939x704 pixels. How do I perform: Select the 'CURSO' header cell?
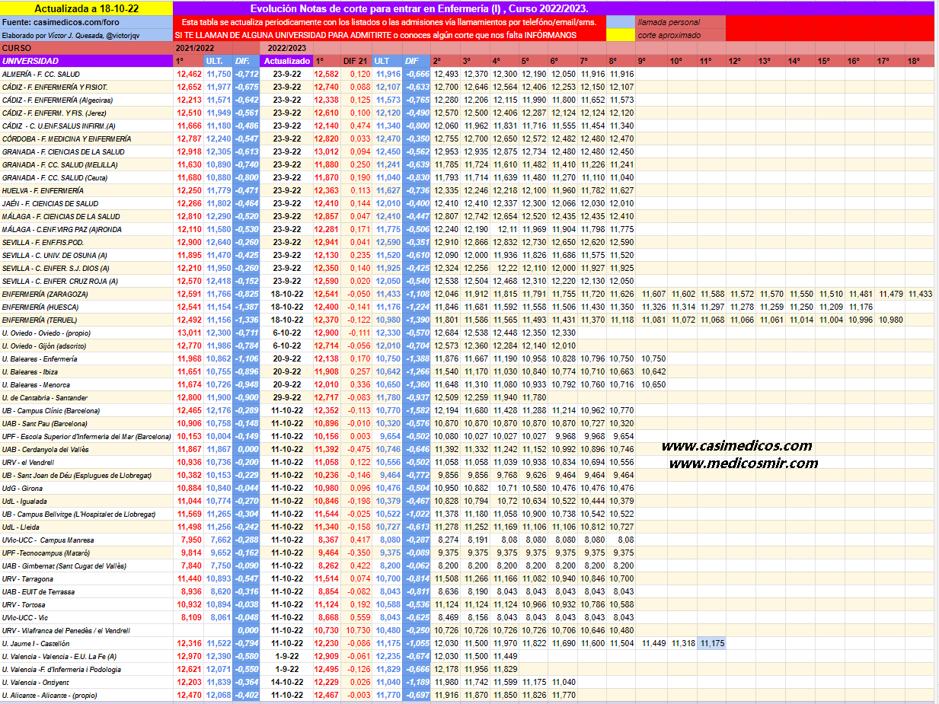(x=87, y=48)
